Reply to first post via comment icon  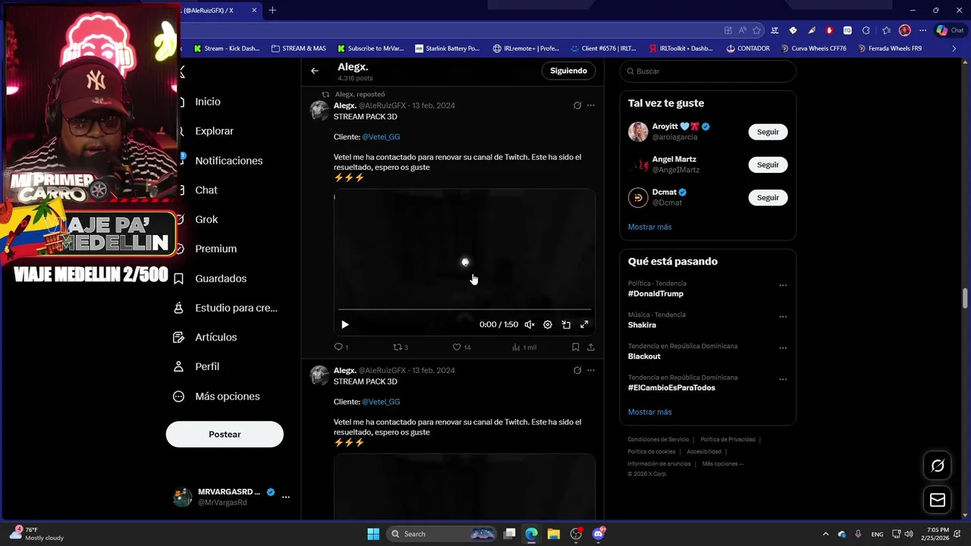[x=338, y=347]
